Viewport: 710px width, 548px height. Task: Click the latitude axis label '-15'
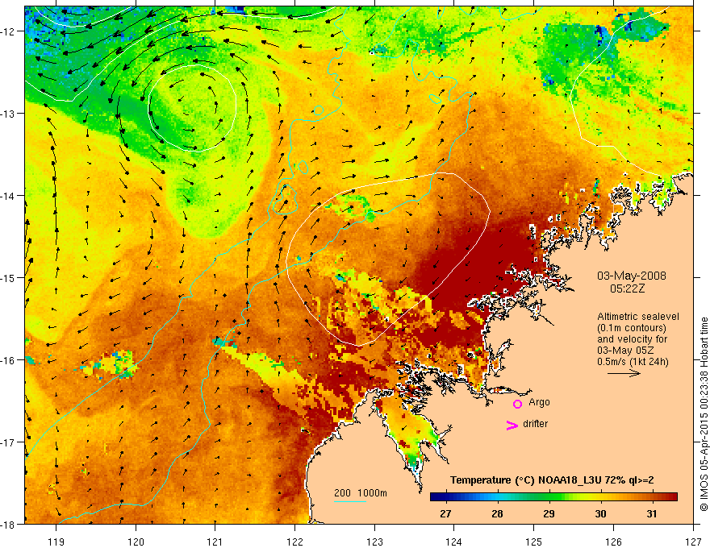coord(9,277)
